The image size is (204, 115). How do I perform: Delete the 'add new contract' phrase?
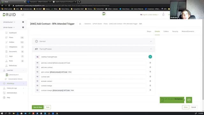coord(150,67)
